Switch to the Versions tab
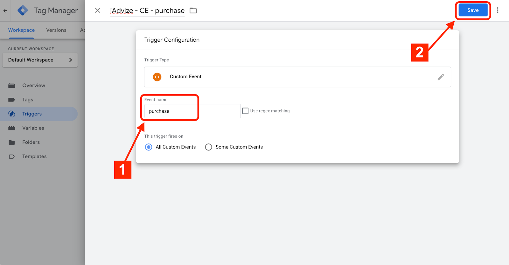The height and width of the screenshot is (265, 509). coord(56,30)
